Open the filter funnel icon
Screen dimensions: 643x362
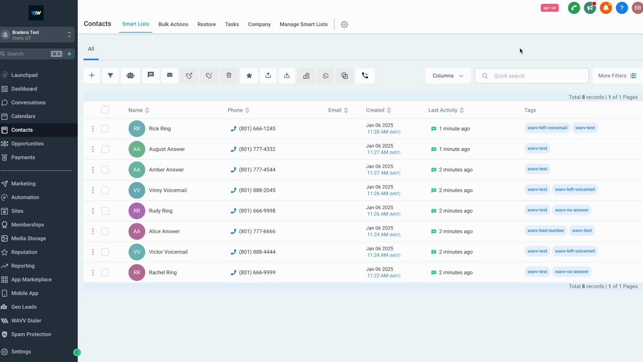111,75
